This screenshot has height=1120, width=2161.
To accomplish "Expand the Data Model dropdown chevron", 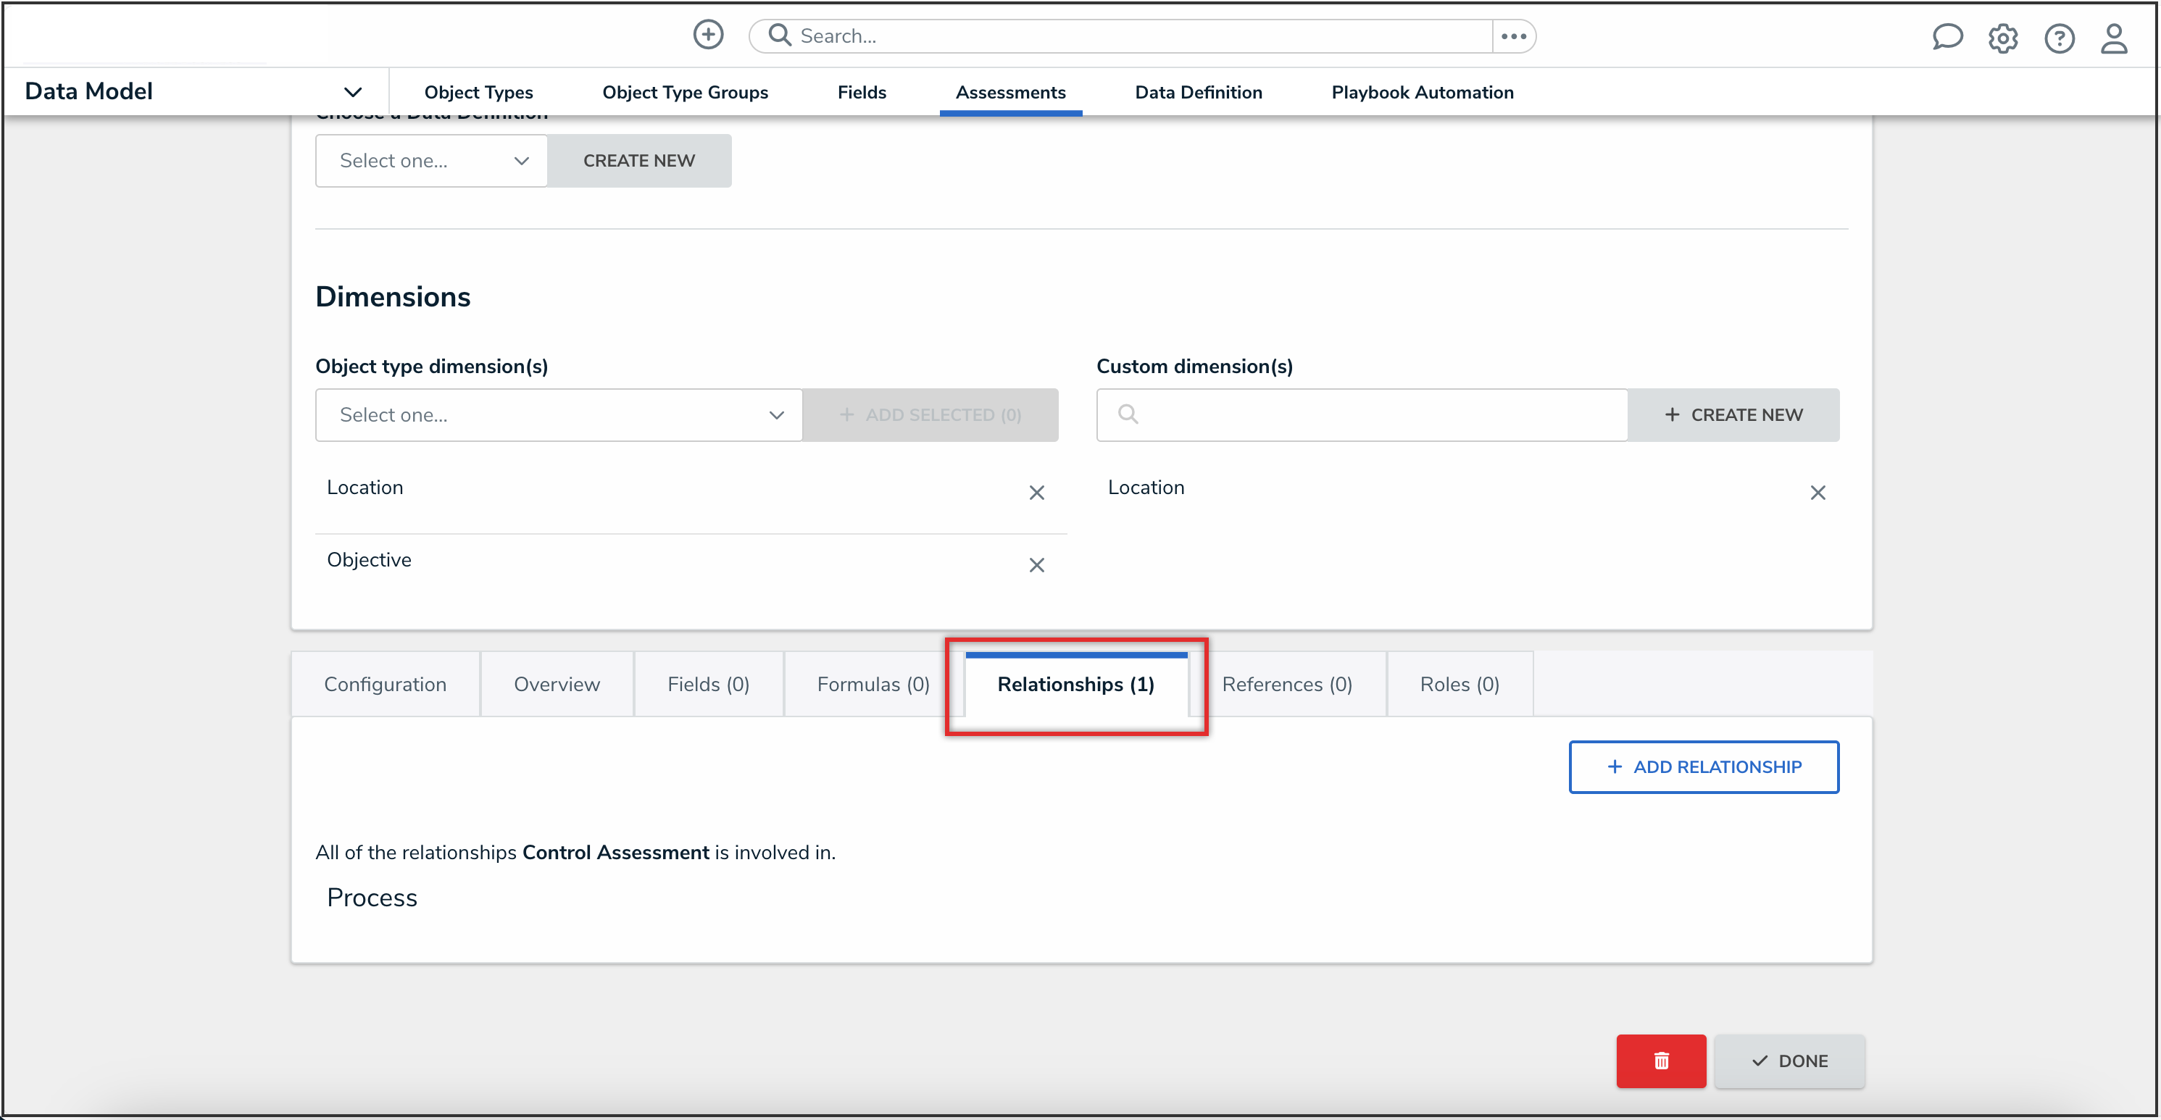I will coord(352,91).
